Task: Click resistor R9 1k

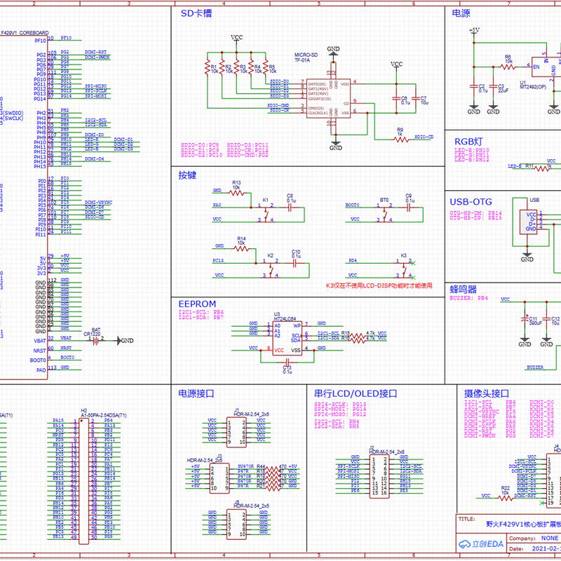Action: pos(401,139)
